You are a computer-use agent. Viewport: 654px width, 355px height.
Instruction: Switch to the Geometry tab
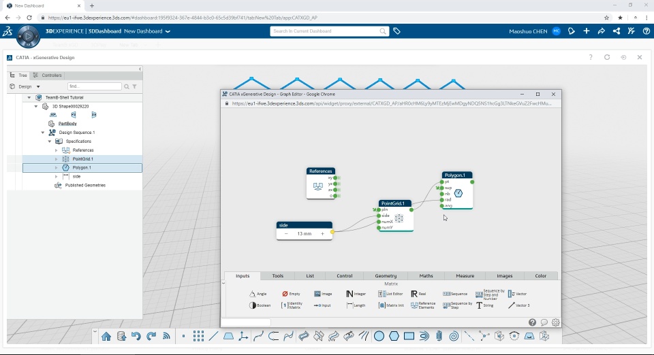coord(386,276)
